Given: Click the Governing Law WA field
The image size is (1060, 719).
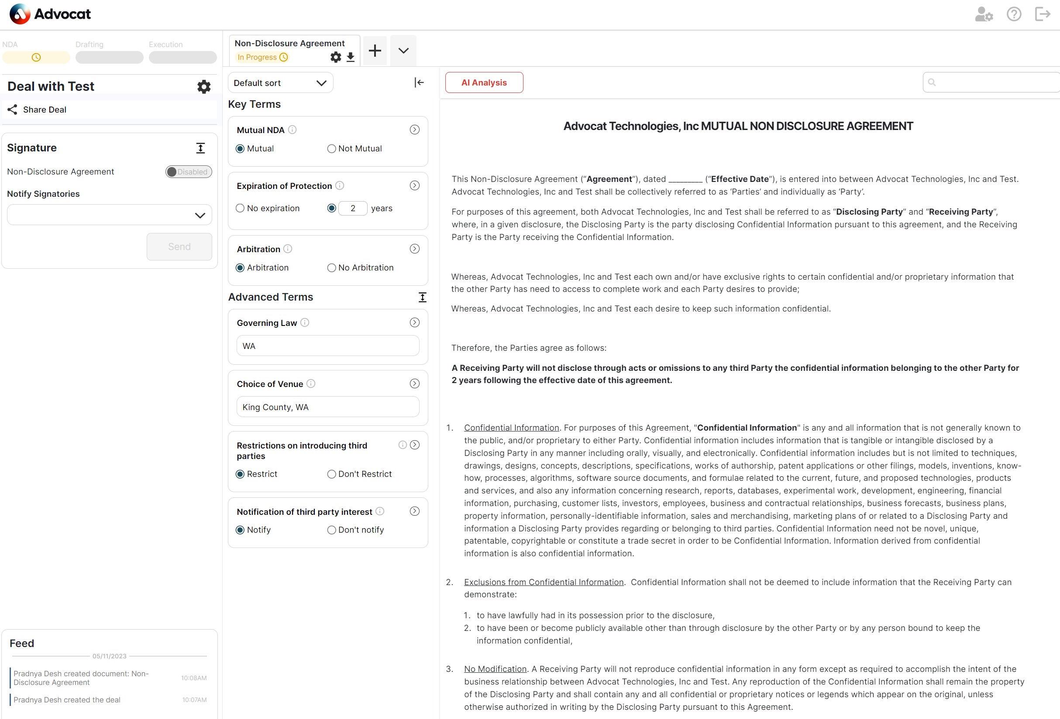Looking at the screenshot, I should click(x=328, y=346).
